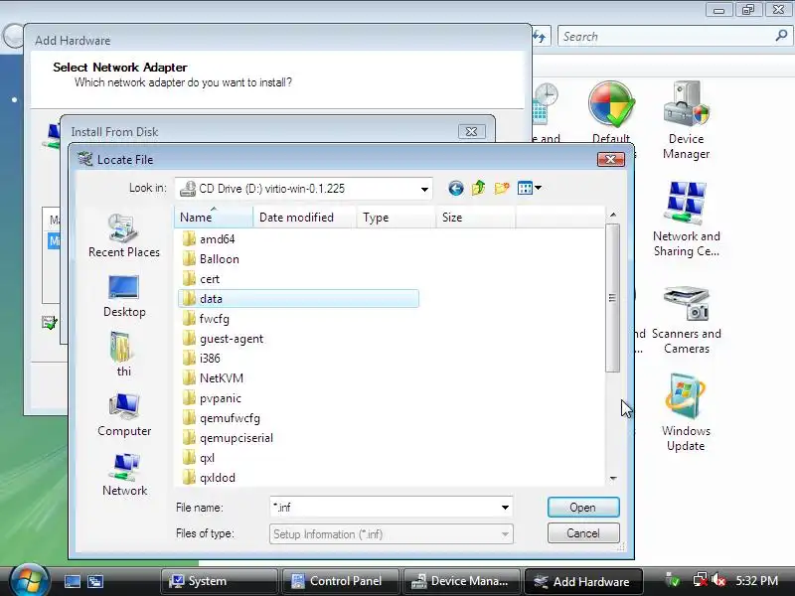The image size is (795, 596).
Task: Switch to Add Hardware taskbar button
Action: click(x=583, y=581)
